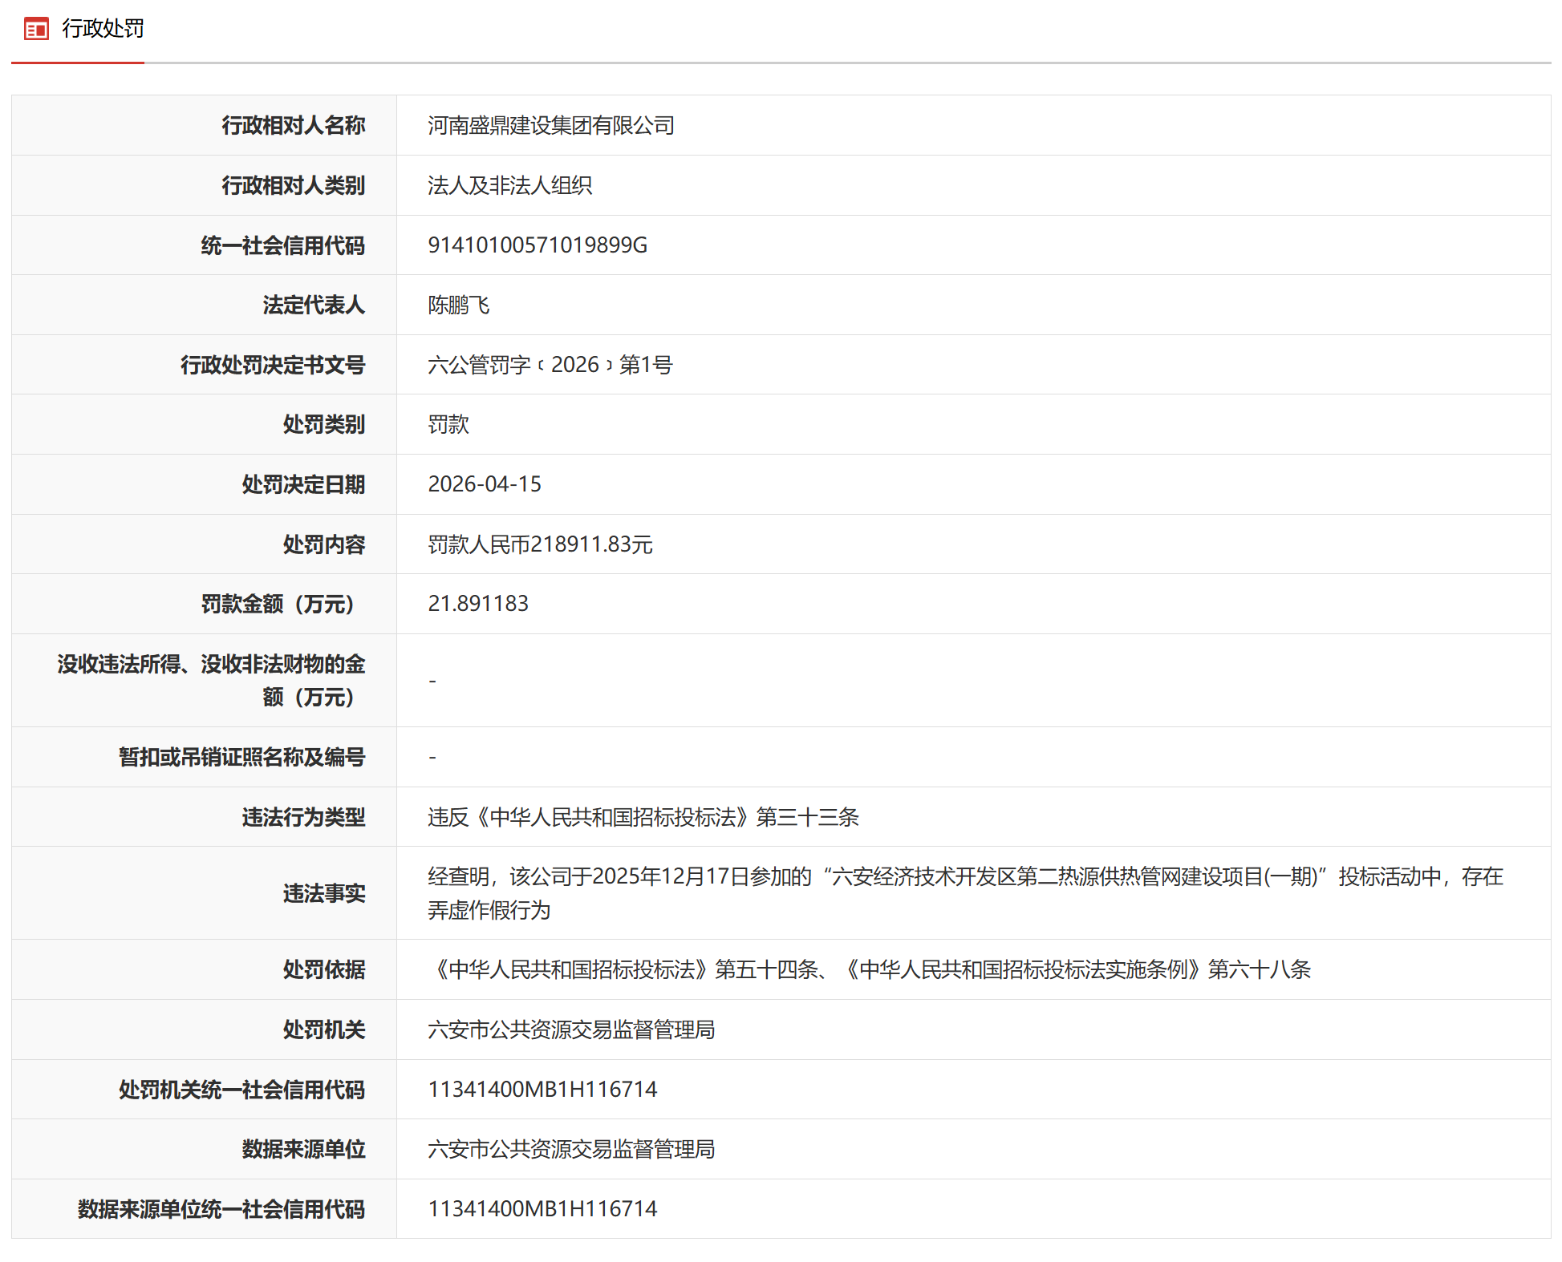Click the red administrative penalty header icon
1562x1262 pixels.
click(x=36, y=30)
